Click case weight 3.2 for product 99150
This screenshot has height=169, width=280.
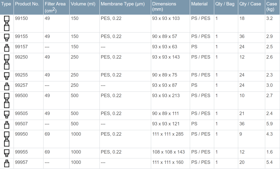pyautogui.click(x=269, y=18)
